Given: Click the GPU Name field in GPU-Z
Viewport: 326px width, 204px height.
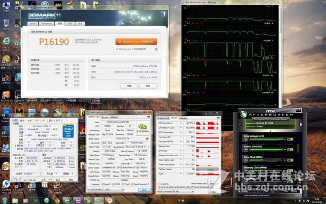Looking at the screenshot, I should pyautogui.click(x=118, y=122).
